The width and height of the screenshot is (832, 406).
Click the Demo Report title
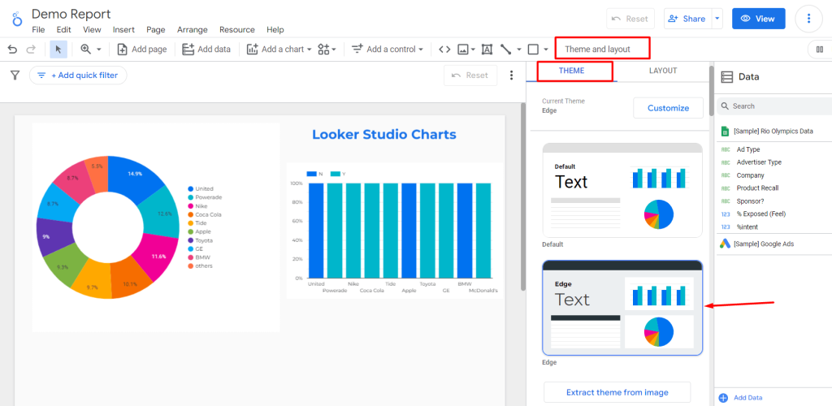[x=71, y=14]
